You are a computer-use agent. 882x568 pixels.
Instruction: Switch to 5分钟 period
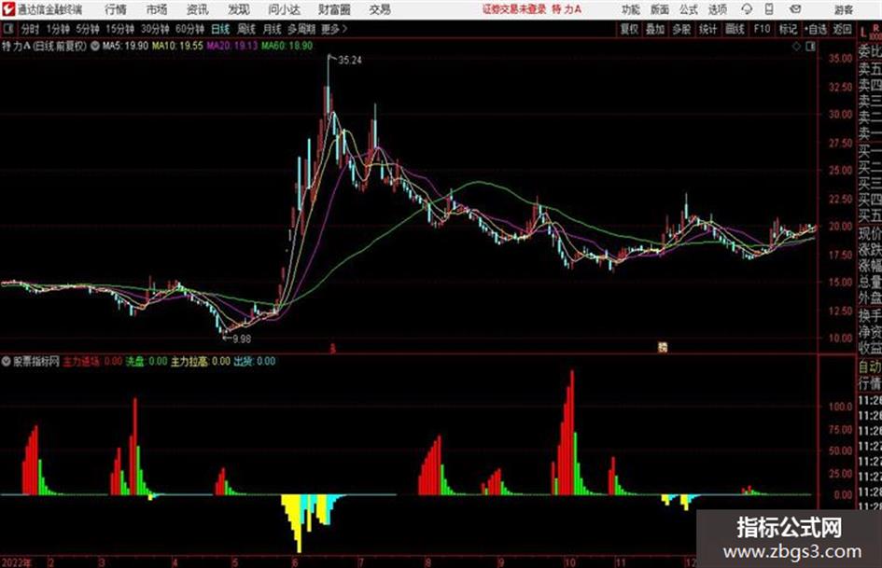coord(88,29)
